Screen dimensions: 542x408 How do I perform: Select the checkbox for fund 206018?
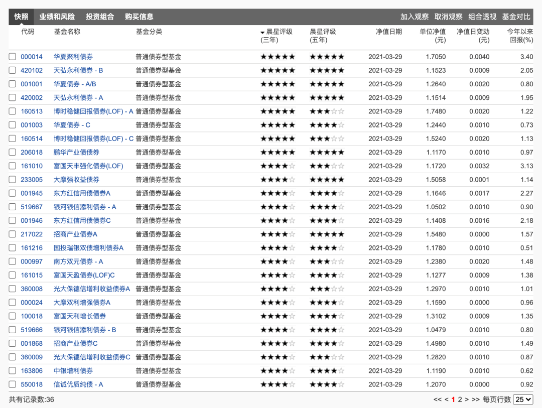coord(13,152)
